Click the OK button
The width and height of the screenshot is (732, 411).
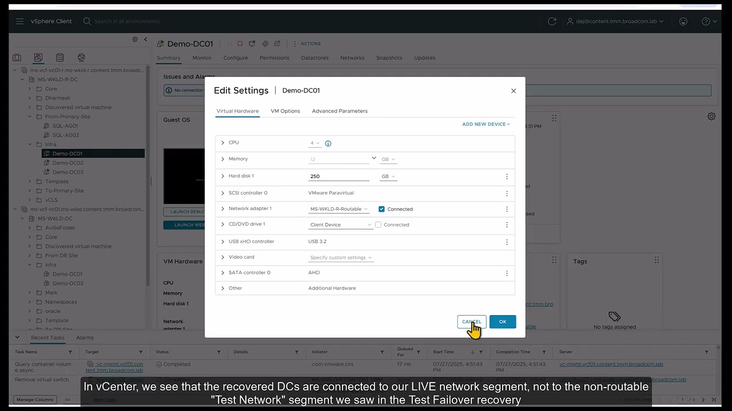point(502,322)
